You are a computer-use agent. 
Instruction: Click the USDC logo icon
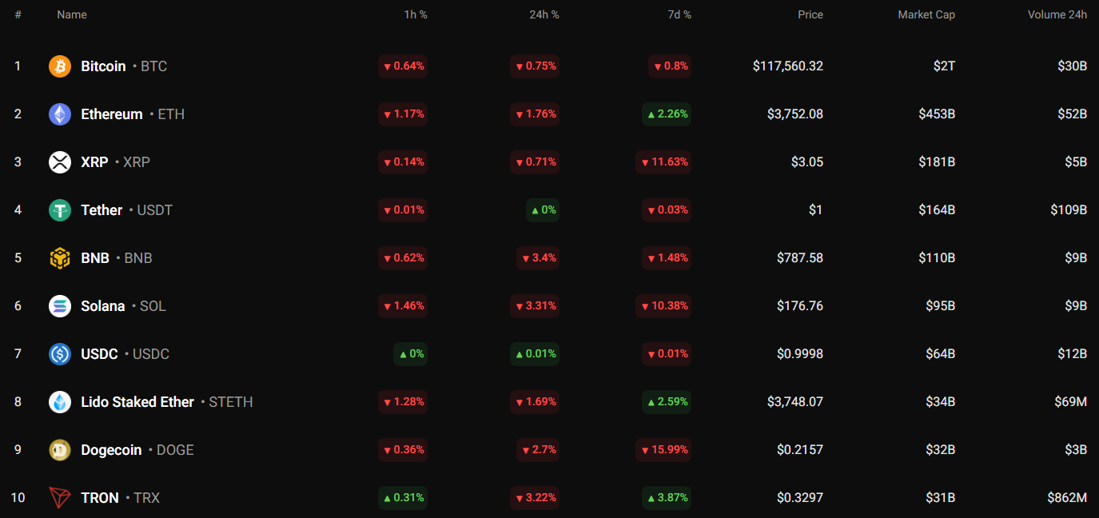(60, 354)
